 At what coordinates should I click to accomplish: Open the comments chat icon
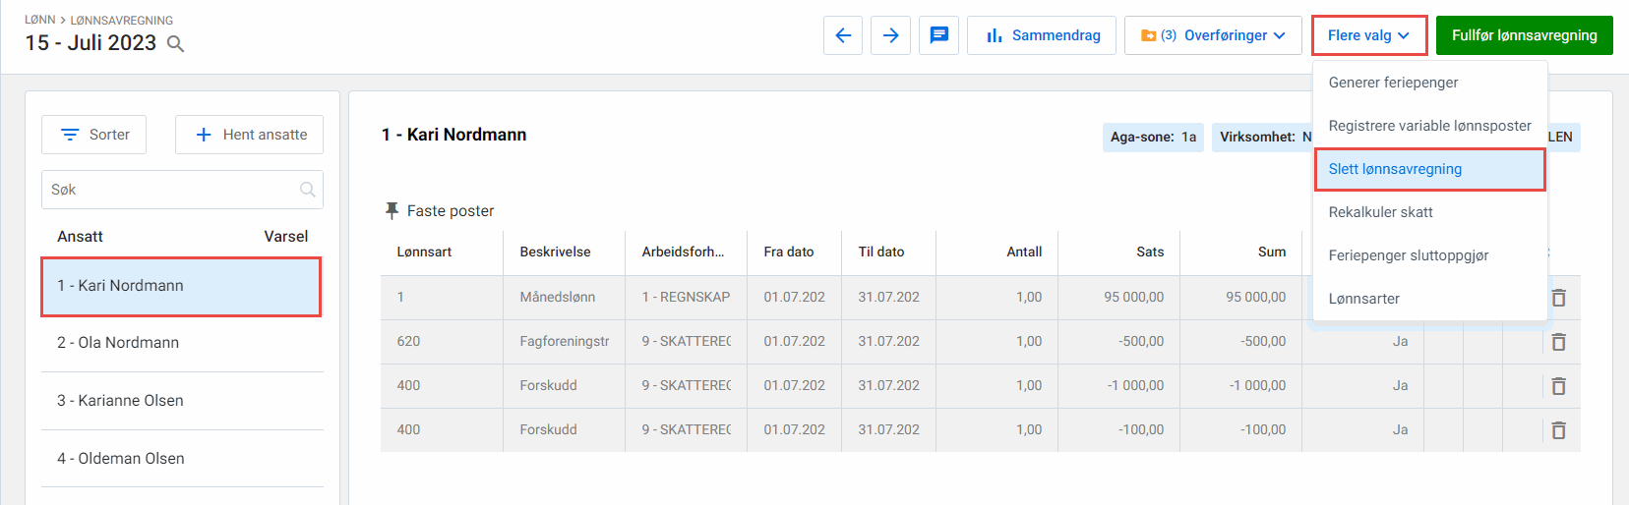click(x=939, y=35)
